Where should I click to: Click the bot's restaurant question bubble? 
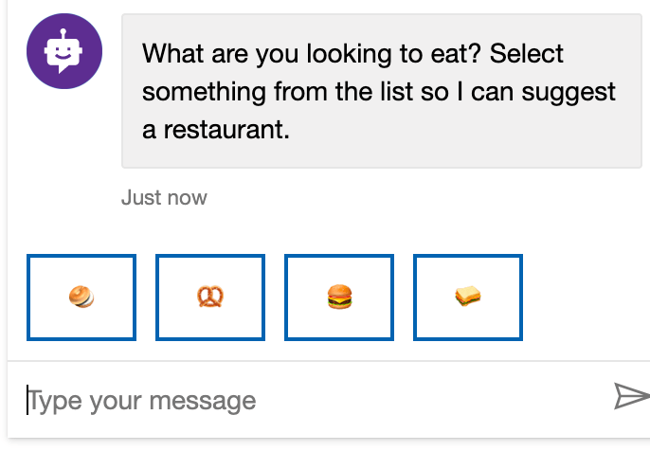point(381,91)
